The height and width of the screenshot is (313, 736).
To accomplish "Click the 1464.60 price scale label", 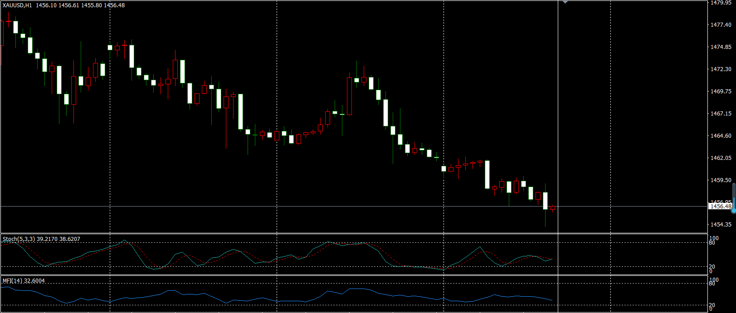I will pos(721,136).
